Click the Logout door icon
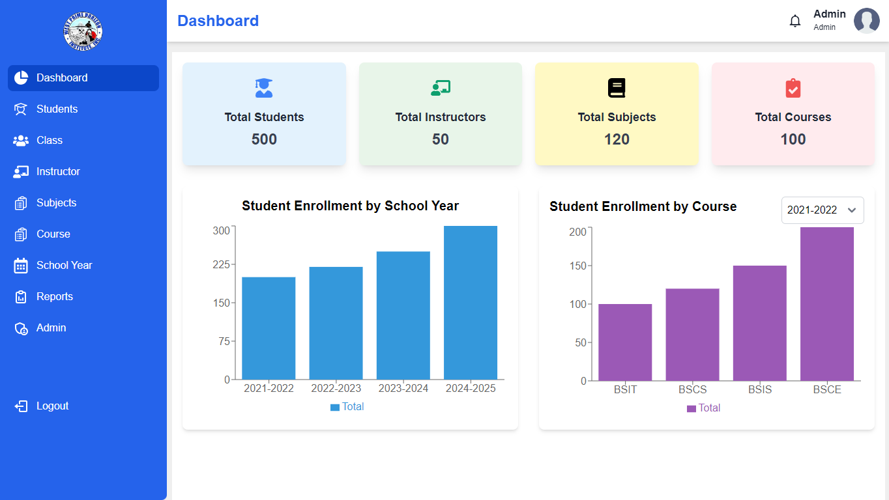Image resolution: width=889 pixels, height=500 pixels. point(21,406)
